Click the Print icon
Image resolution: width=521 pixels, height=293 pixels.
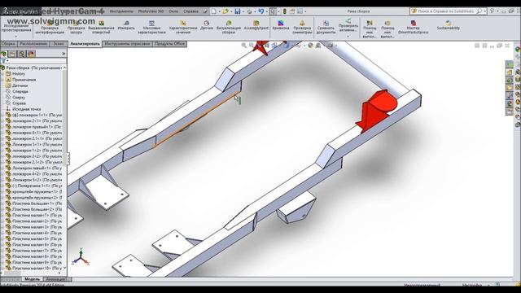coord(249,11)
